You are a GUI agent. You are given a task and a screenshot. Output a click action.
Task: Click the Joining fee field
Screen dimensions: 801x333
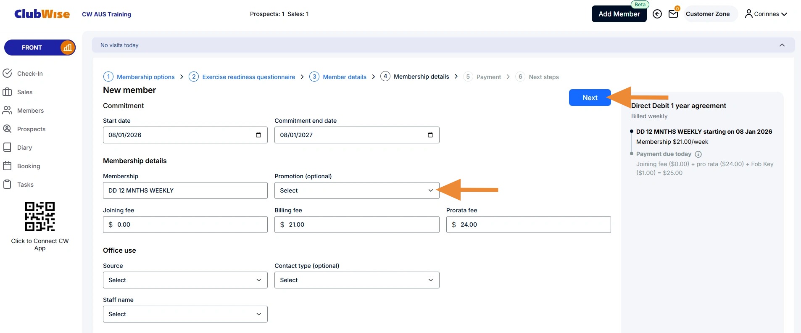pyautogui.click(x=185, y=225)
